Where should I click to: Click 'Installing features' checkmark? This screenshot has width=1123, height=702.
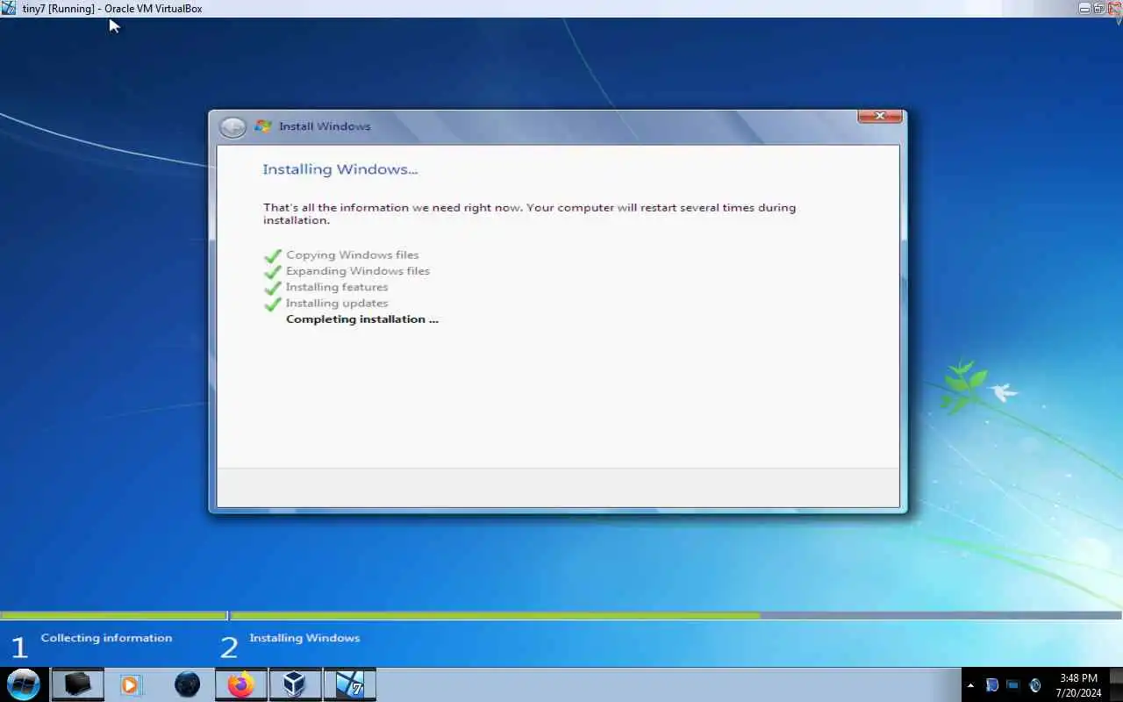[273, 288]
